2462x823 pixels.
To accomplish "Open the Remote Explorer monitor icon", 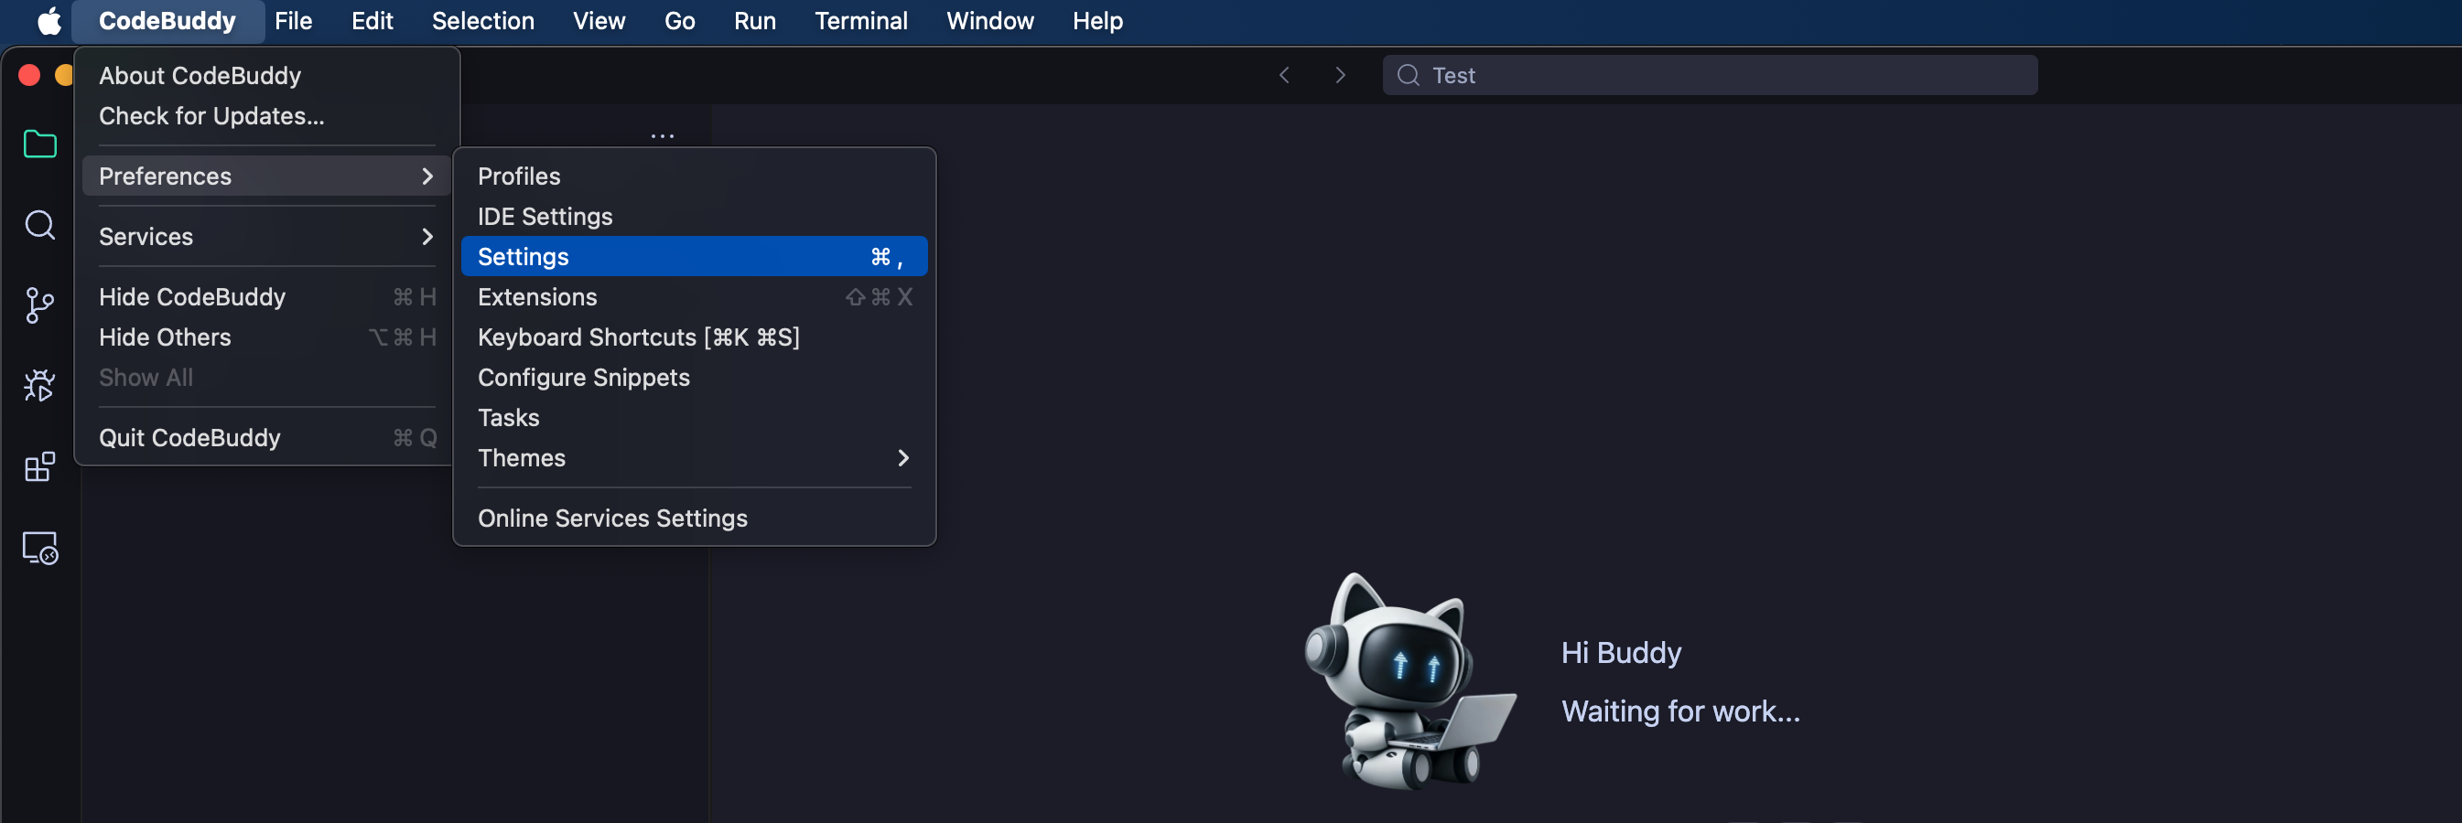I will click(39, 548).
